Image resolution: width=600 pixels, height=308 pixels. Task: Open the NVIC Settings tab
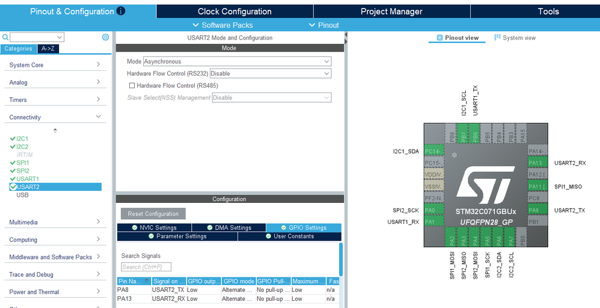pyautogui.click(x=155, y=228)
